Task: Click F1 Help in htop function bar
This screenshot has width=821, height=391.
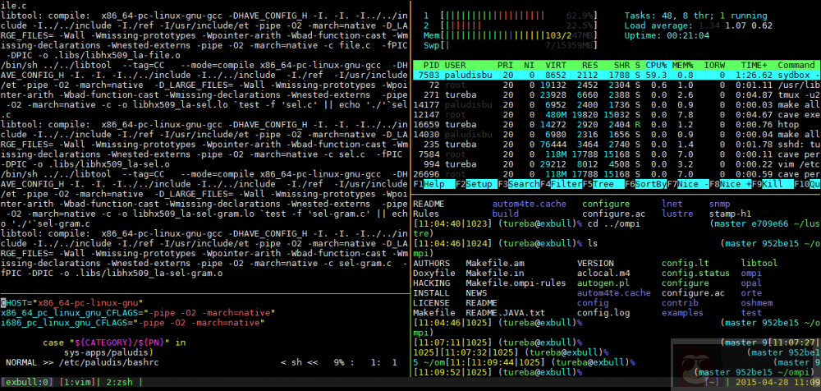Action: 433,185
